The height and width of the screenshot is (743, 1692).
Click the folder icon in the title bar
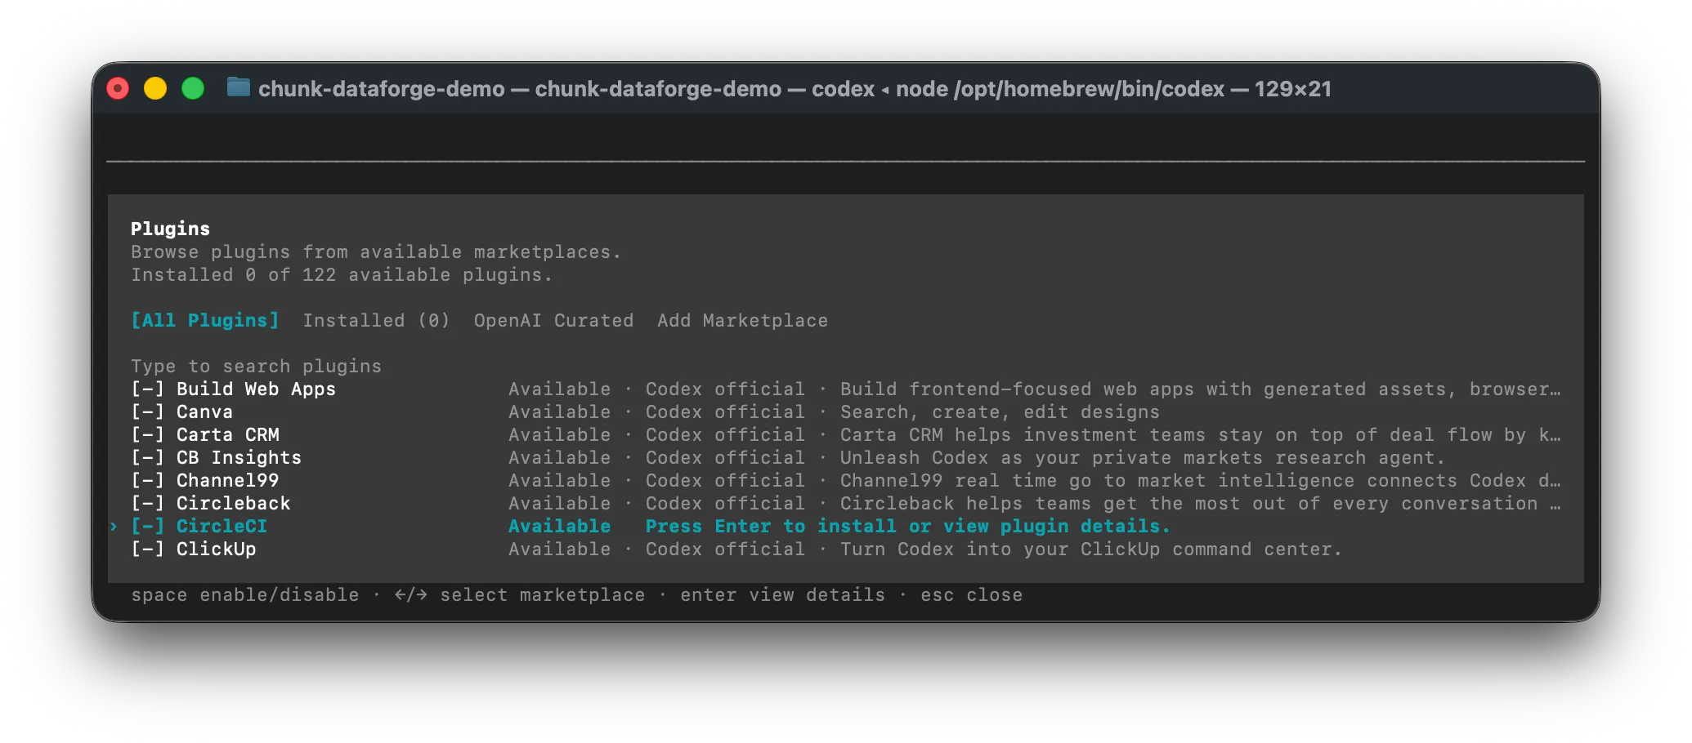pos(238,87)
